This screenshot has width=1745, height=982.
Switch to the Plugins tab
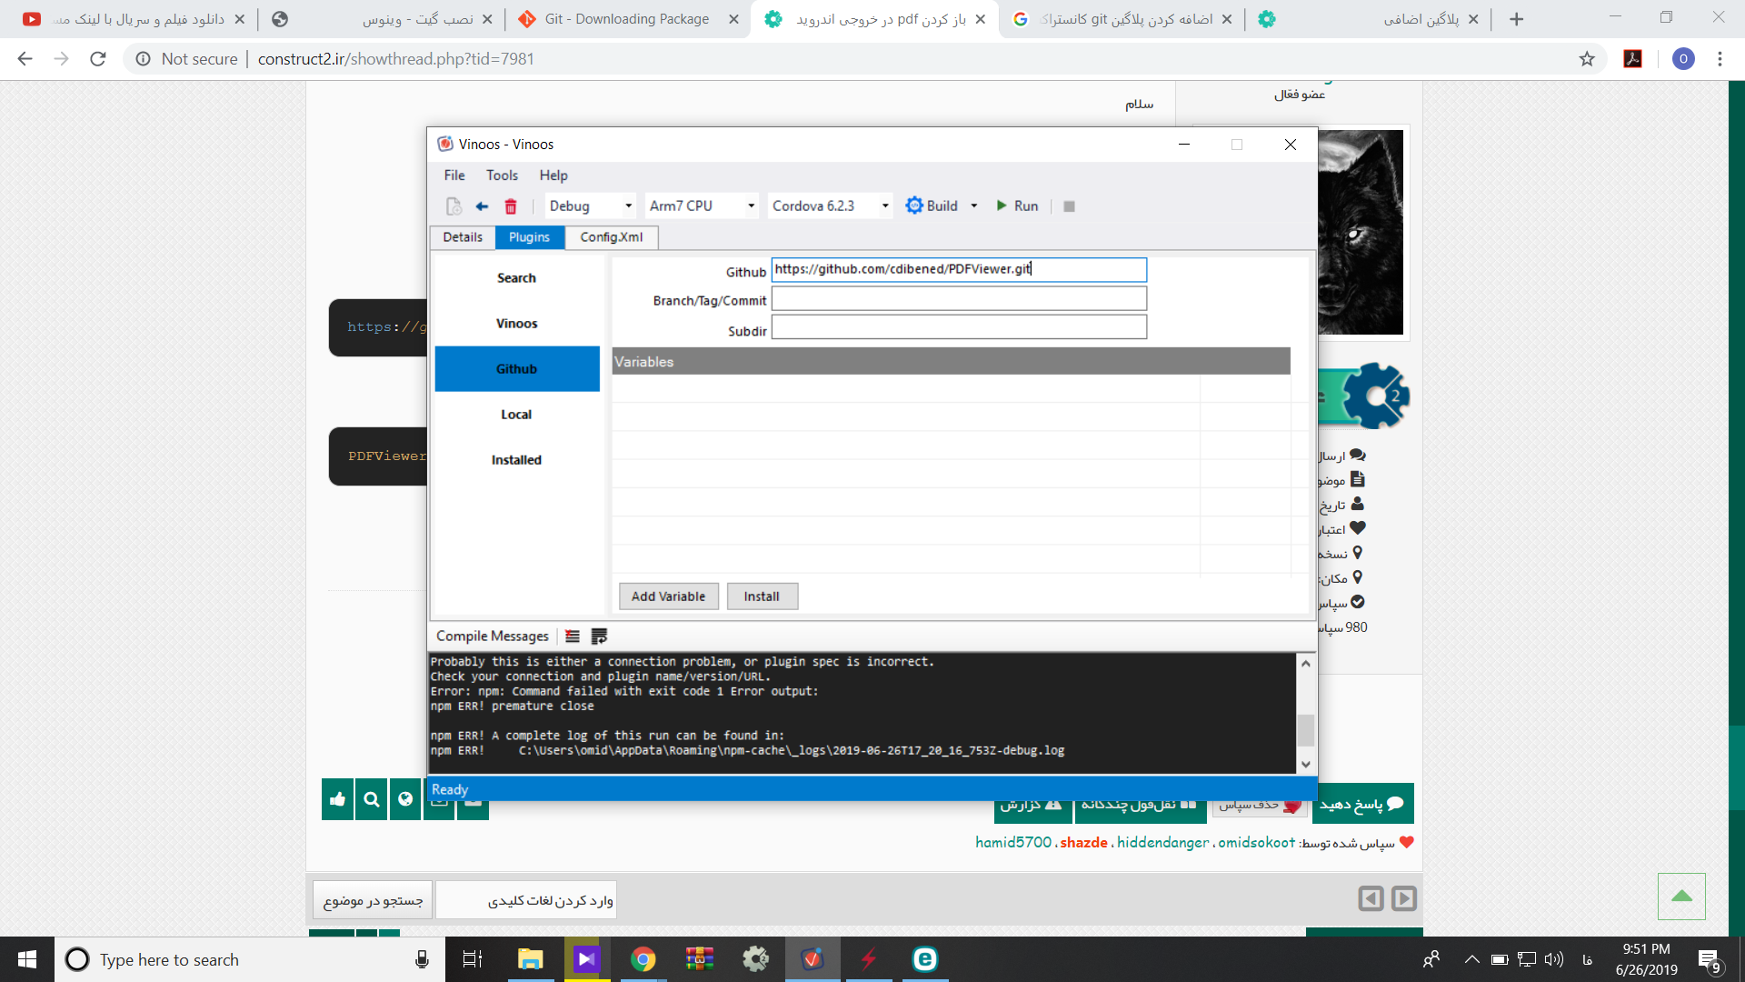530,237
